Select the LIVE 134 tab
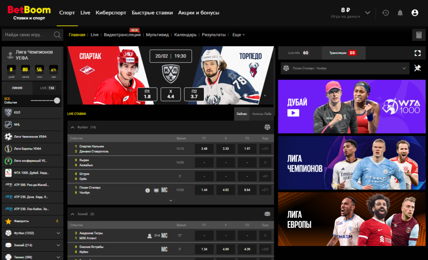 pos(47,88)
